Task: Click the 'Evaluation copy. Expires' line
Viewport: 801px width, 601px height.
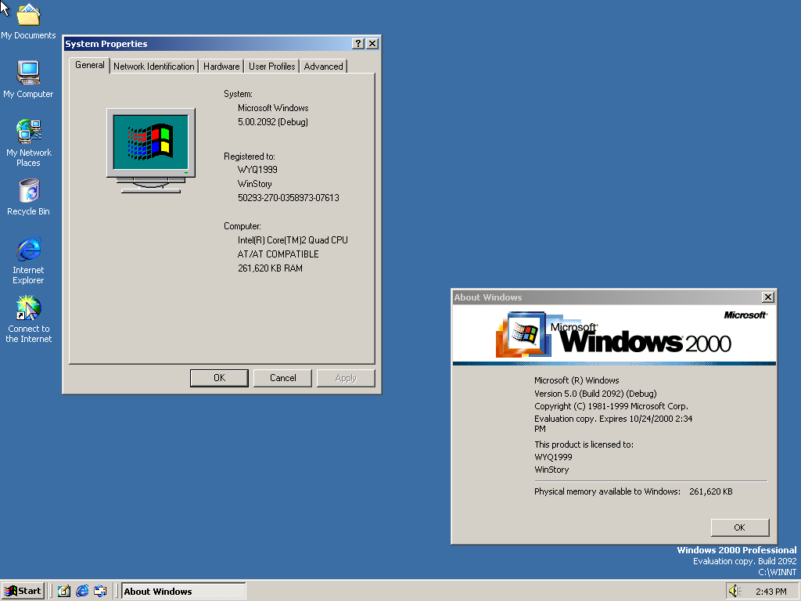Action: pyautogui.click(x=613, y=423)
